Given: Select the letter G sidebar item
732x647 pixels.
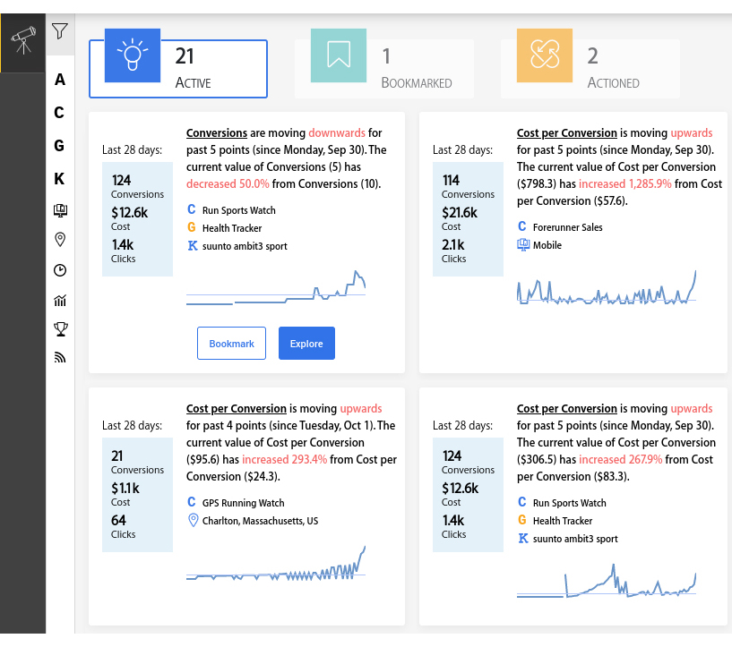Looking at the screenshot, I should coord(59,146).
